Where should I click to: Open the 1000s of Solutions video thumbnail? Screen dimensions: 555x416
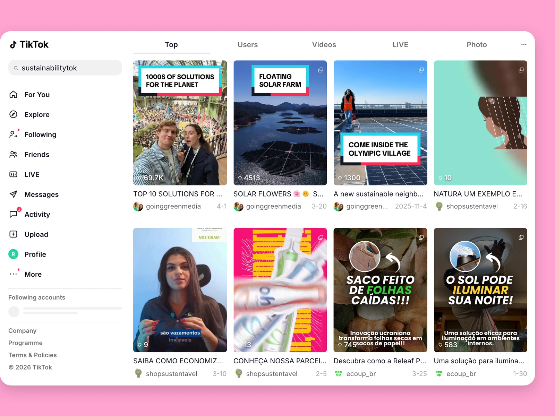[180, 123]
